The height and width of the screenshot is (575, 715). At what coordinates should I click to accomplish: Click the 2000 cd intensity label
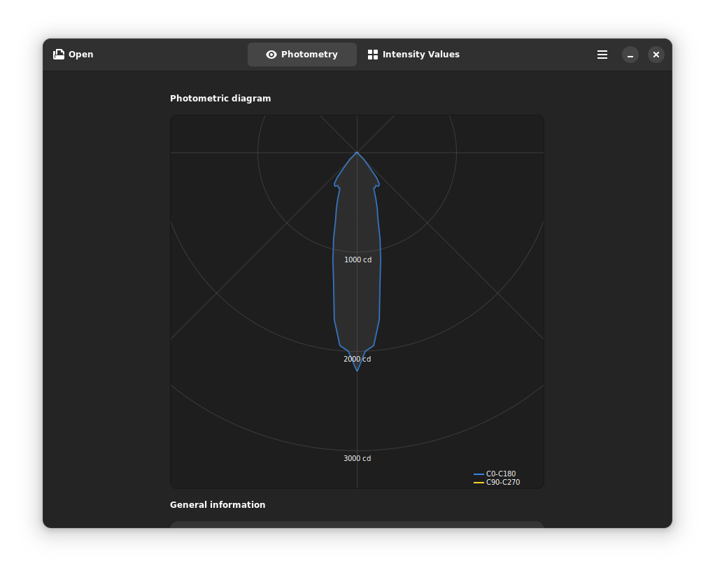pyautogui.click(x=357, y=359)
